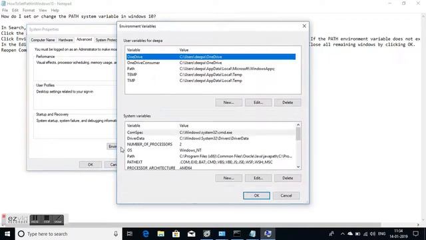Click New under System variables

pyautogui.click(x=229, y=178)
